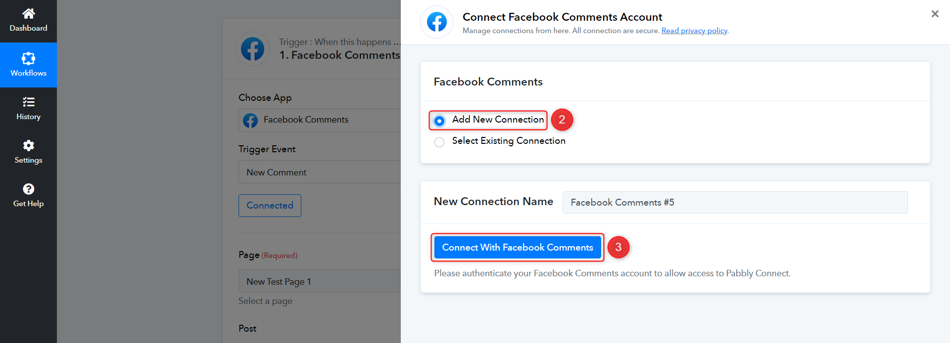Open the Read privacy policy link
950x343 pixels.
pyautogui.click(x=694, y=31)
